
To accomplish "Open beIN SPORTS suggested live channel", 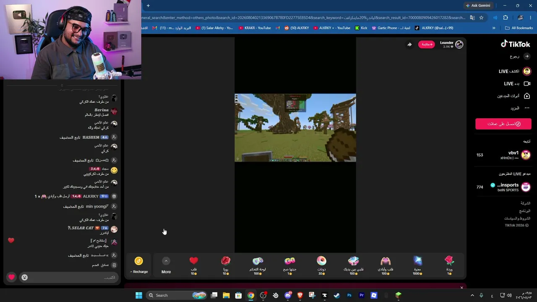I will point(503,187).
